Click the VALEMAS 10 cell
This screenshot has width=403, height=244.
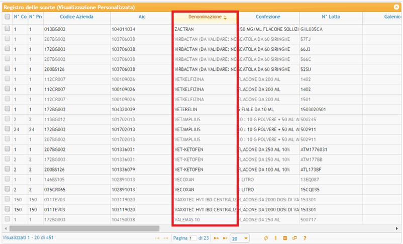(187, 220)
